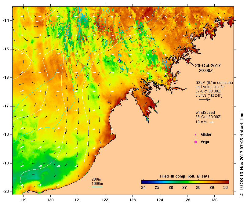Click the black 0.5m/s velocity reference arrow

click(205, 99)
